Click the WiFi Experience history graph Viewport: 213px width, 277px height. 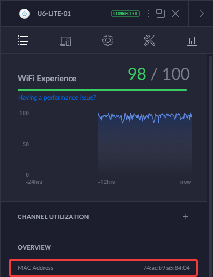coord(113,144)
